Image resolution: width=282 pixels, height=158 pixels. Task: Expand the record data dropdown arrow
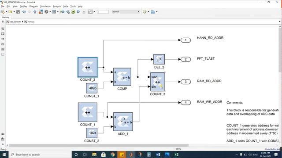94,12
